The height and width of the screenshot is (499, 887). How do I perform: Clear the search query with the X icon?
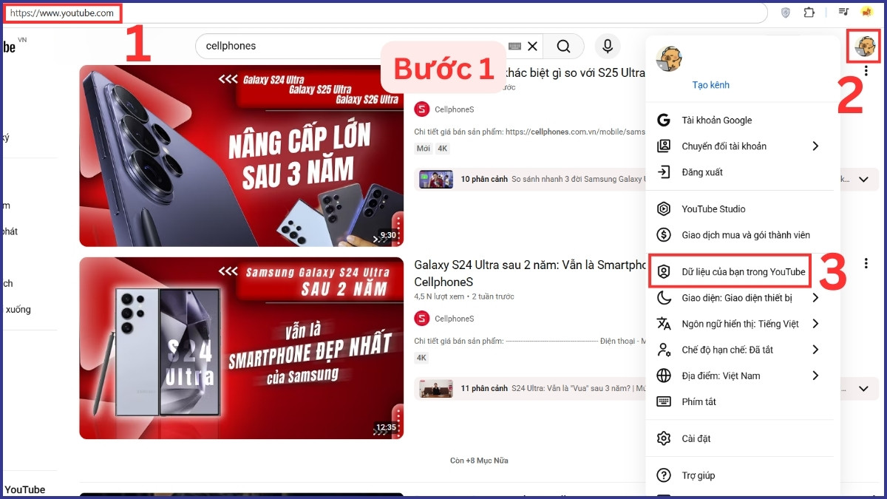[x=532, y=46]
